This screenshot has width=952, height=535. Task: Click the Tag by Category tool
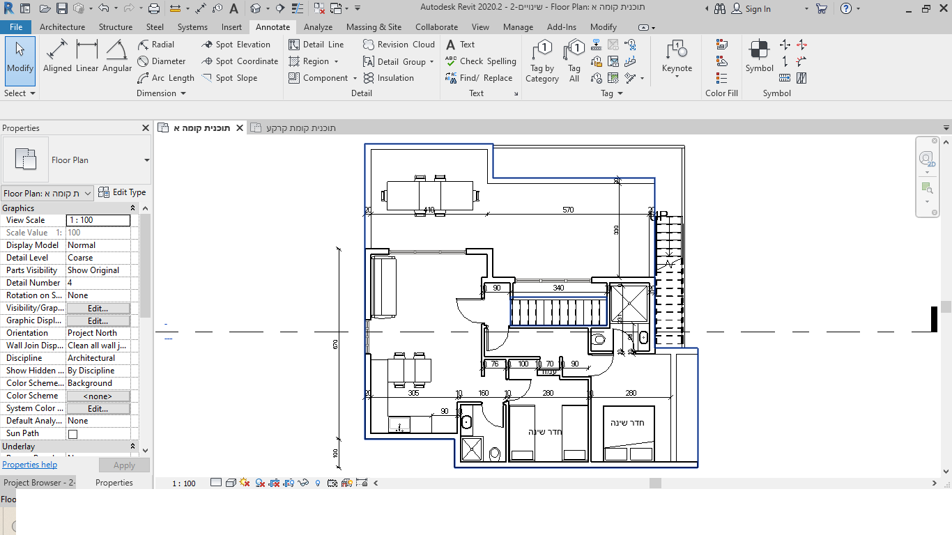point(542,61)
